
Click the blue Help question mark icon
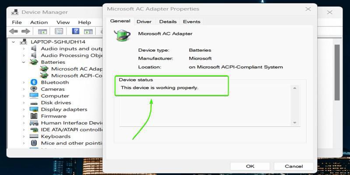point(76,31)
